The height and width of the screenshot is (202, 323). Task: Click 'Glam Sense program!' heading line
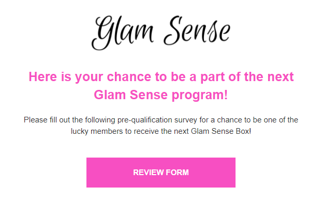161,95
